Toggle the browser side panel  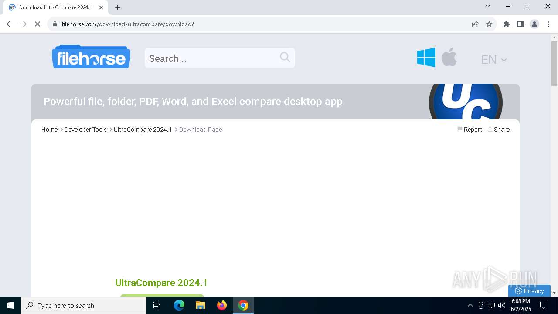point(521,24)
